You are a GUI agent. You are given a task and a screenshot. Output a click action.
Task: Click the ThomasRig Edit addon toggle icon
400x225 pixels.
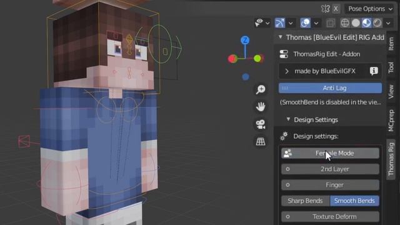click(x=284, y=54)
